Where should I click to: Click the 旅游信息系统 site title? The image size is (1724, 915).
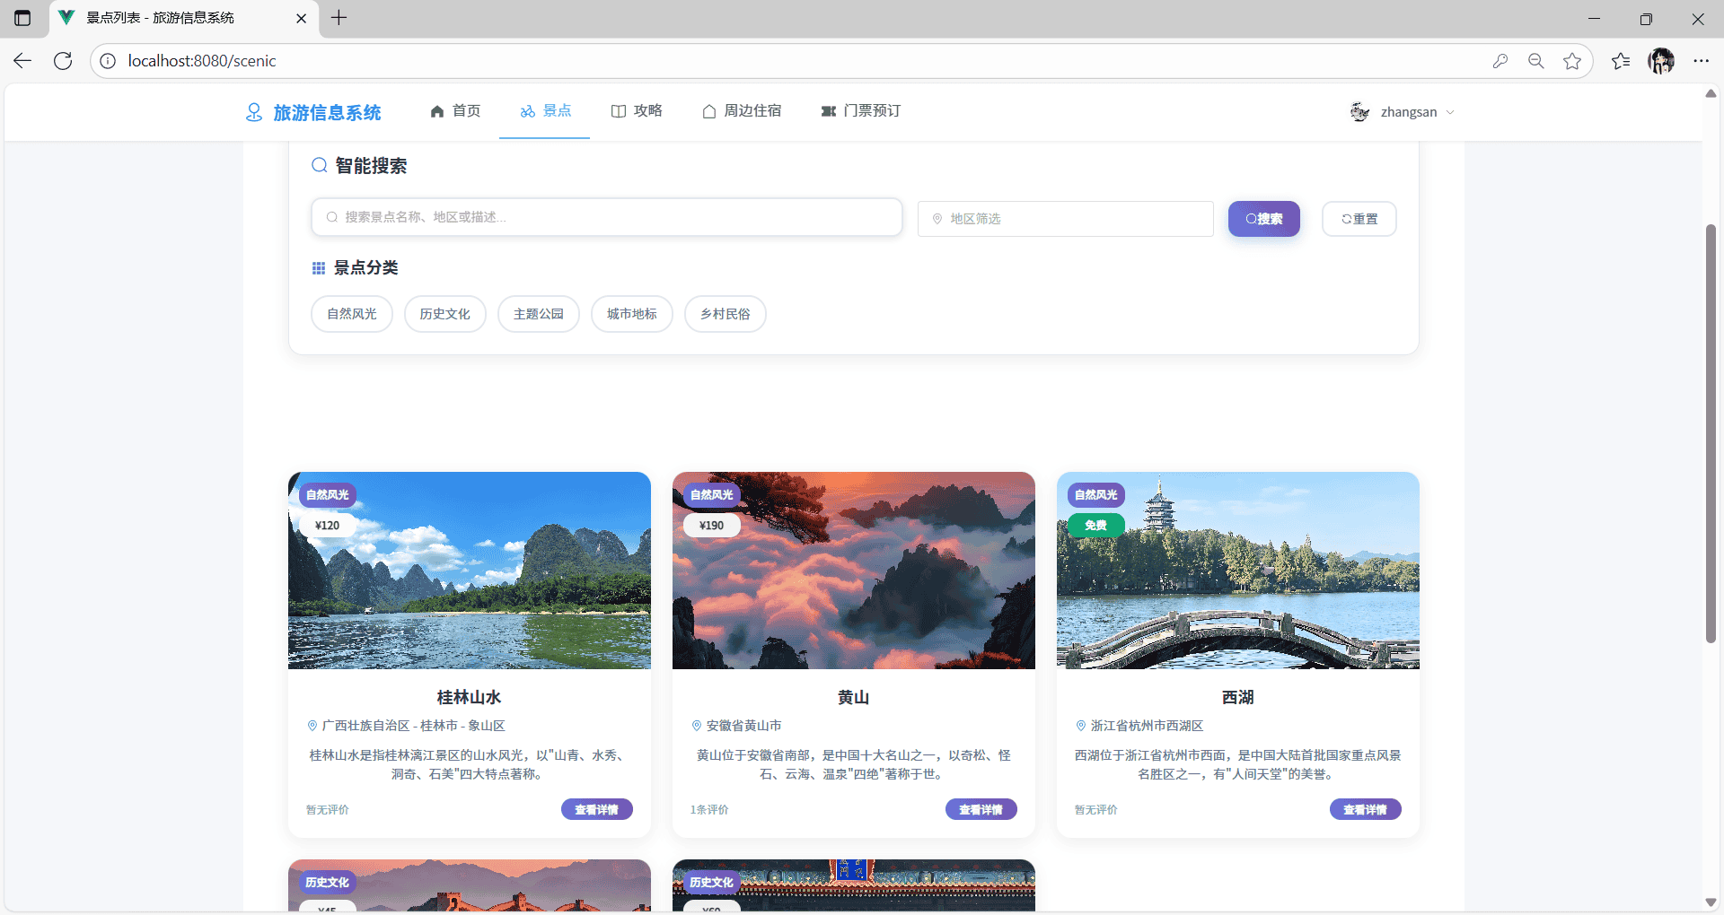point(328,112)
